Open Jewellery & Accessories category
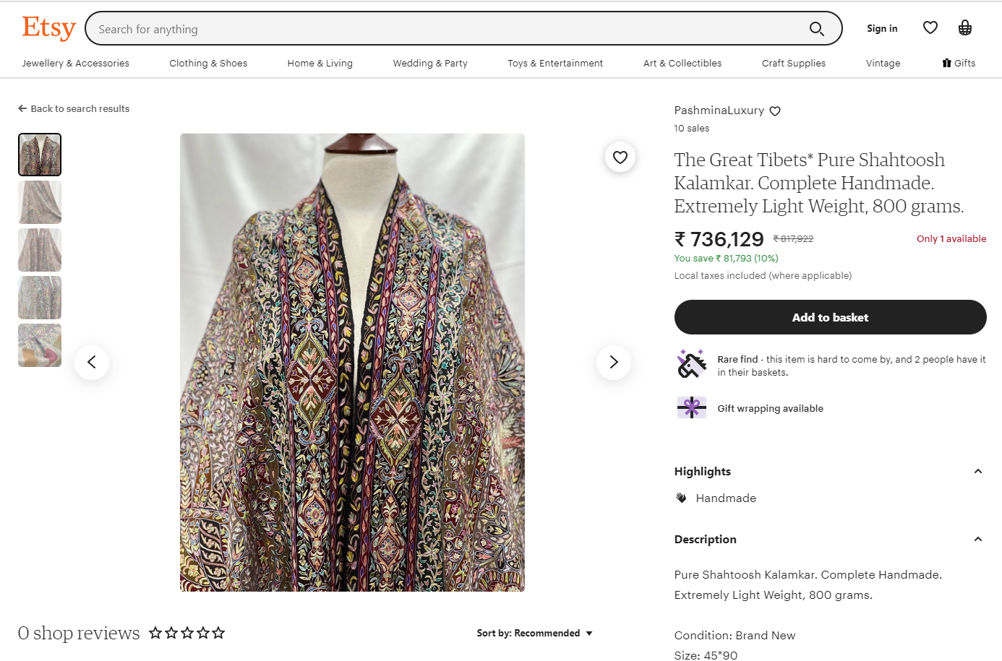This screenshot has height=661, width=1002. [76, 64]
